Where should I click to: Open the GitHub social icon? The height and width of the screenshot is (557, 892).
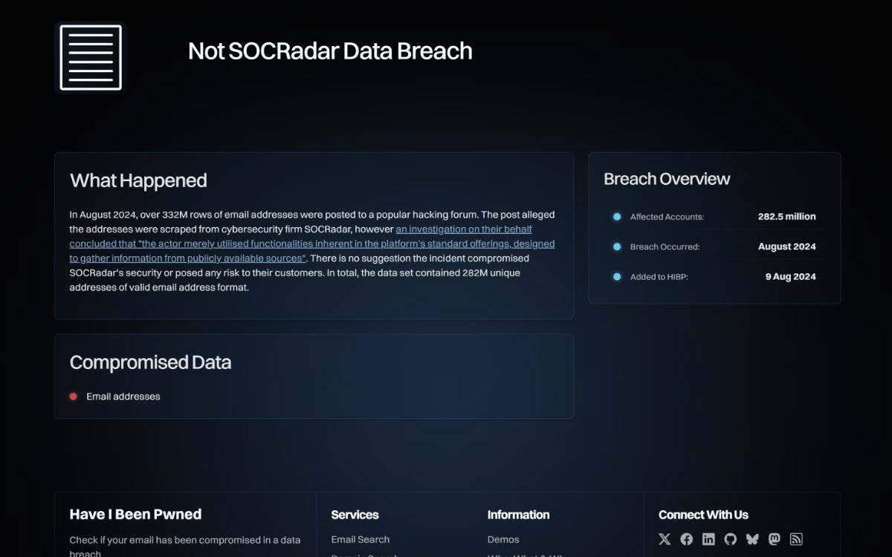tap(730, 539)
